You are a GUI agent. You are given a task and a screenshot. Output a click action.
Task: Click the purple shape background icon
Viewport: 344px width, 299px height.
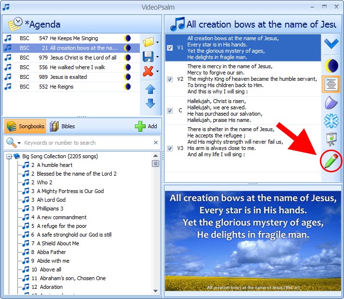[331, 103]
